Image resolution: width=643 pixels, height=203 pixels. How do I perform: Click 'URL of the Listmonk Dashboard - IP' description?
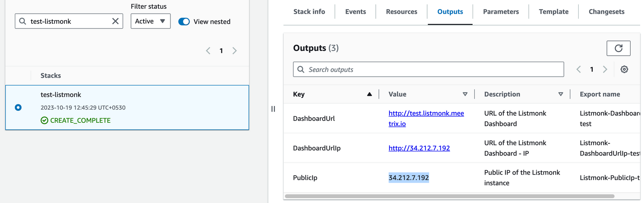coord(515,148)
